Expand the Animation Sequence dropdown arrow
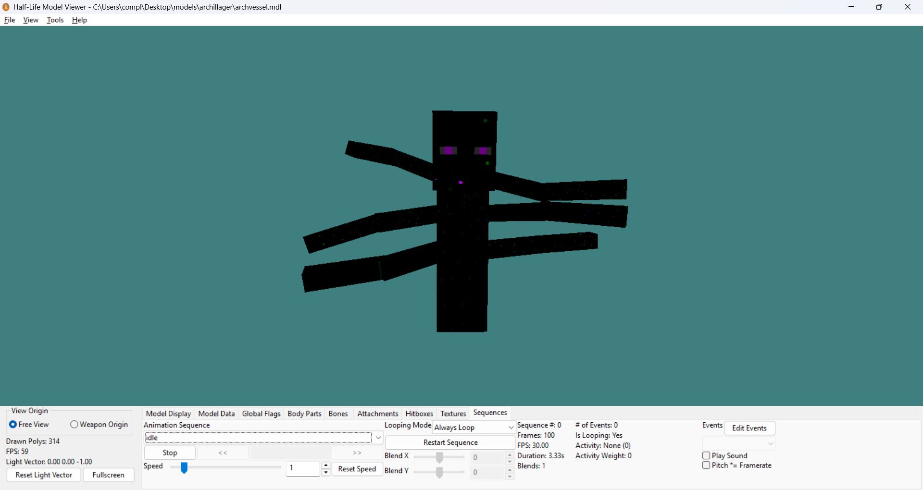 (x=378, y=438)
